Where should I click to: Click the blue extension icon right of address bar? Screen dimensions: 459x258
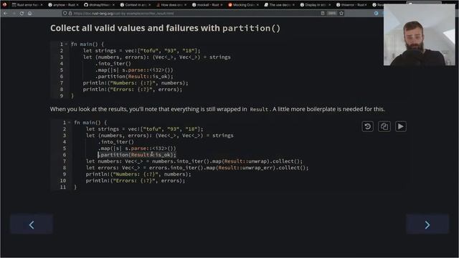click(376, 14)
